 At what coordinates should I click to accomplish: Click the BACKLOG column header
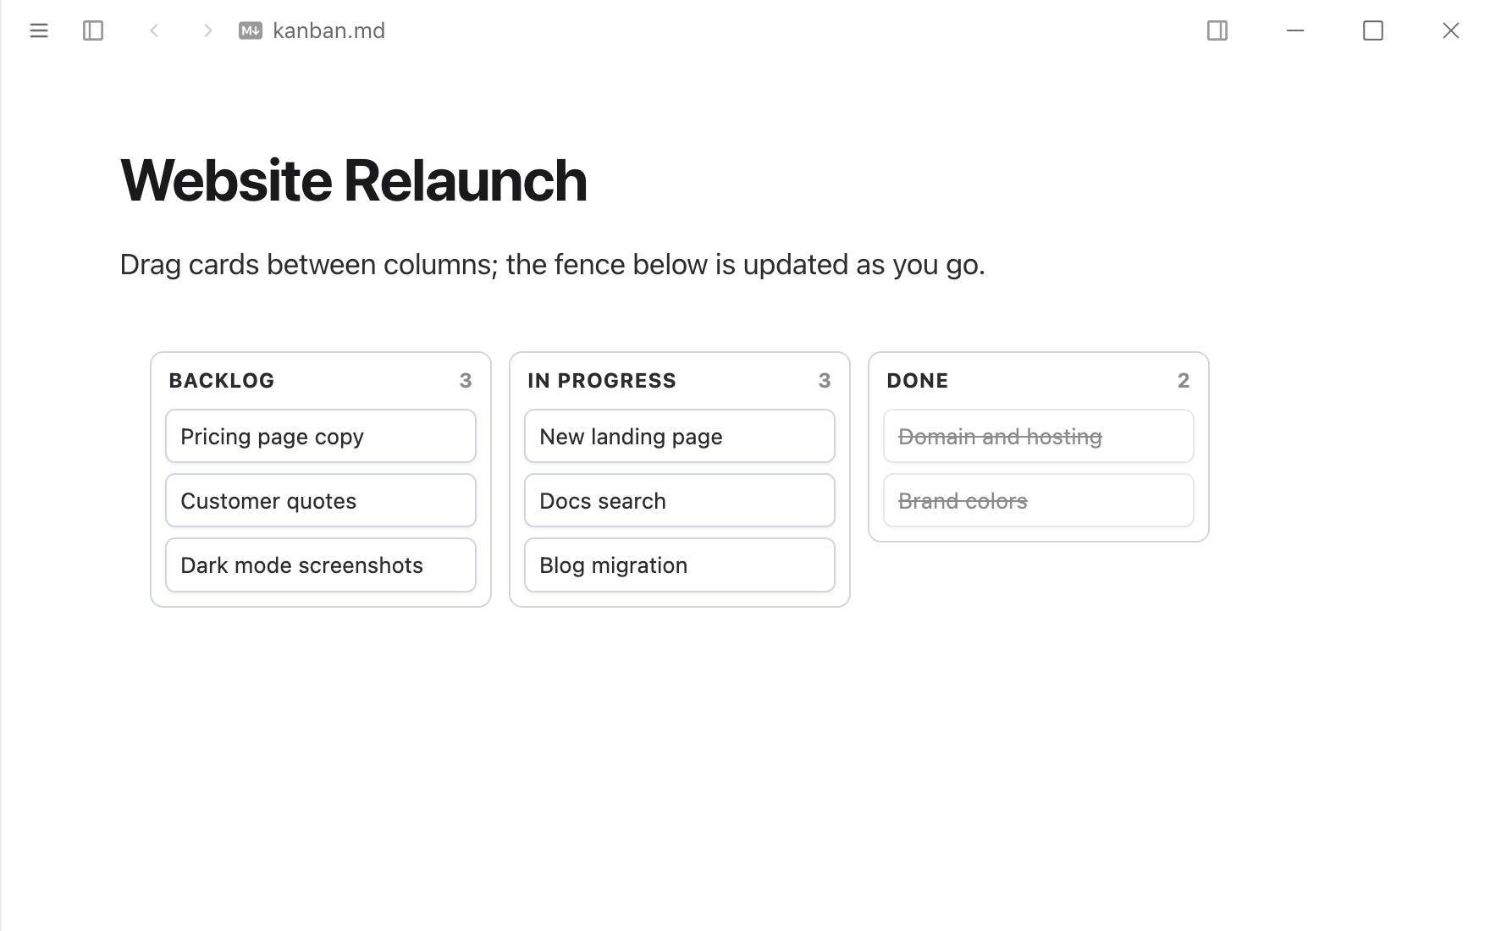click(x=222, y=381)
